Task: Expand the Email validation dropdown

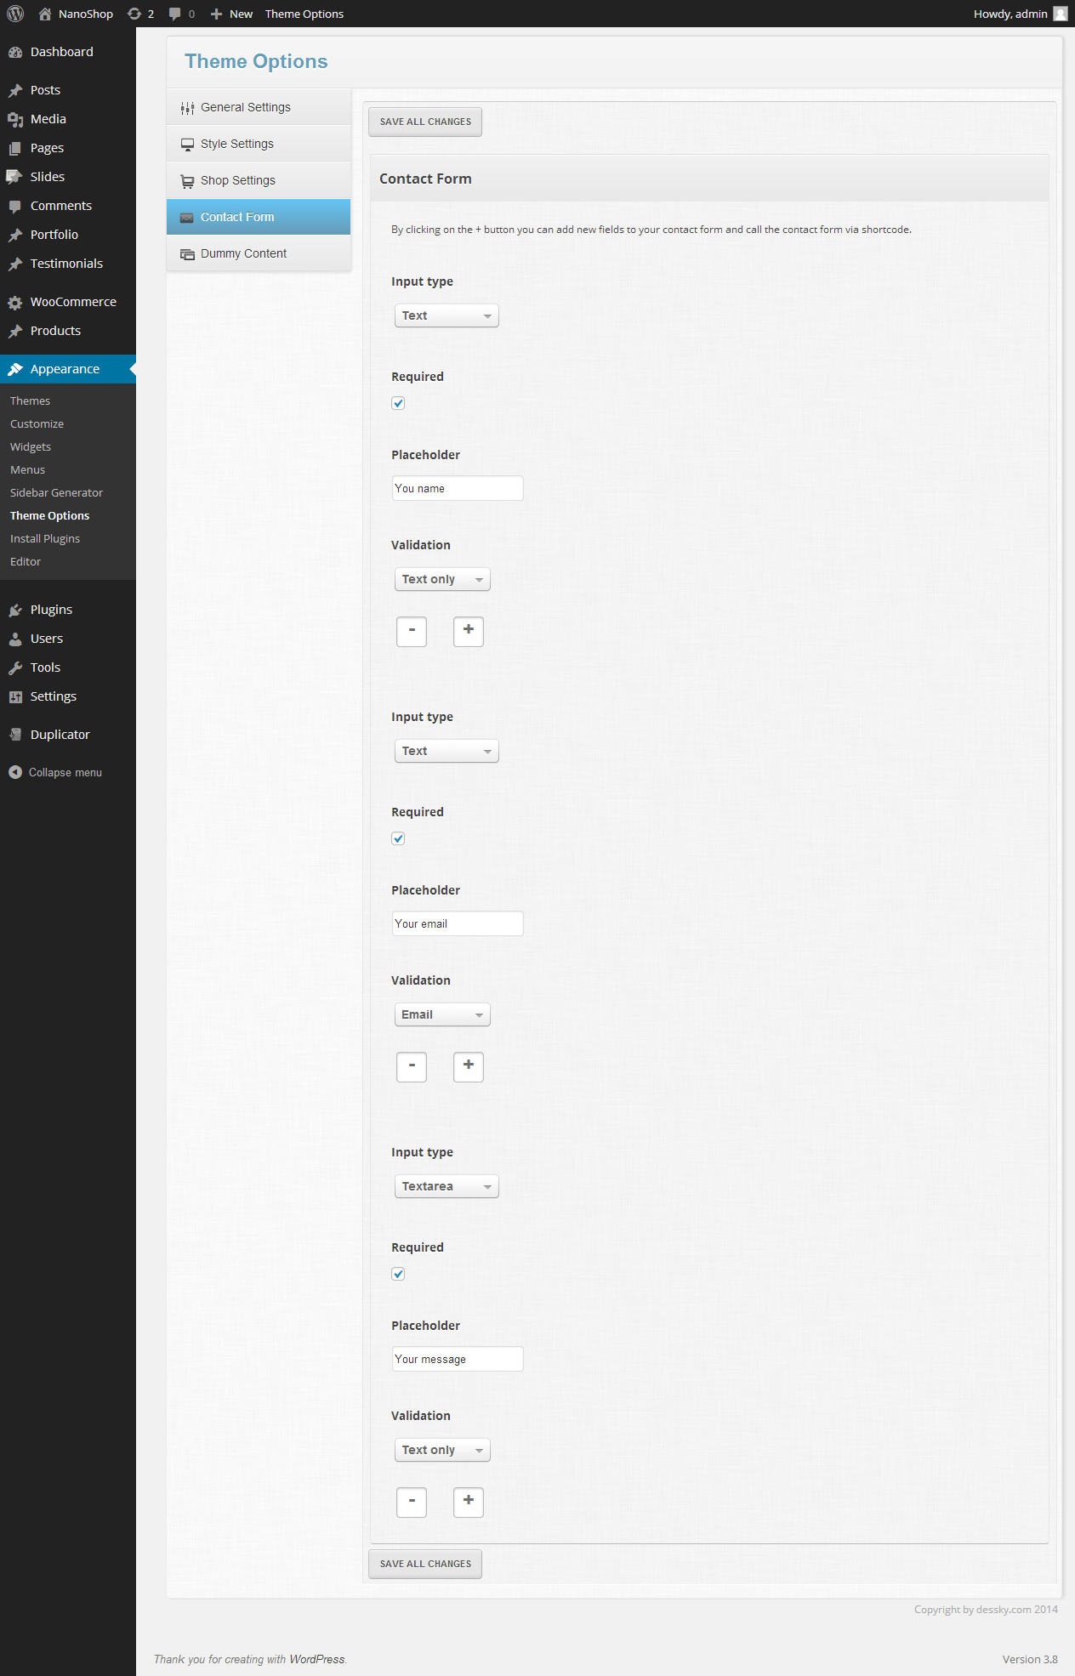Action: point(441,1014)
